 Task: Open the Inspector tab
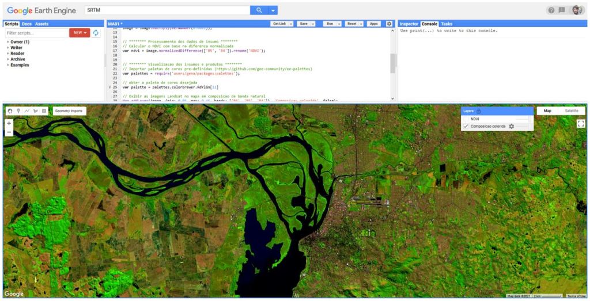click(x=409, y=24)
